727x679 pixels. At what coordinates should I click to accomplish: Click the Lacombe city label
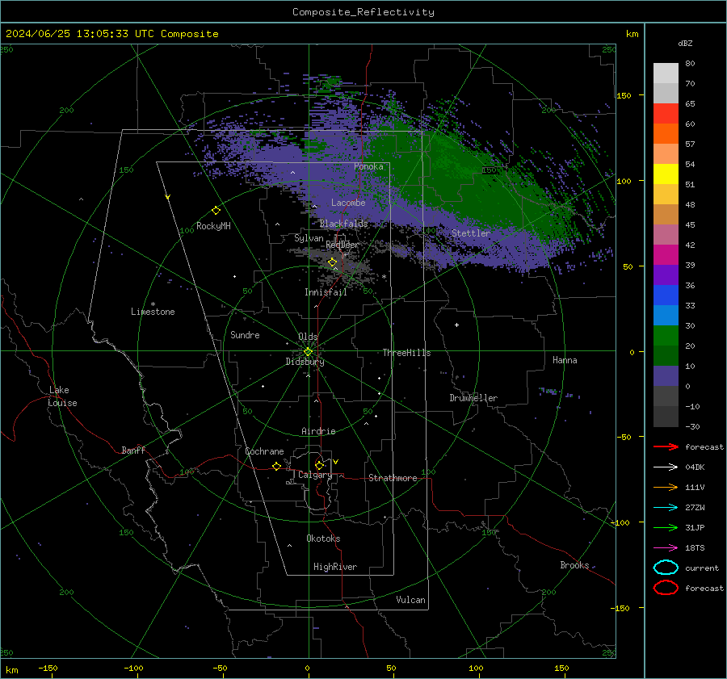click(x=348, y=203)
